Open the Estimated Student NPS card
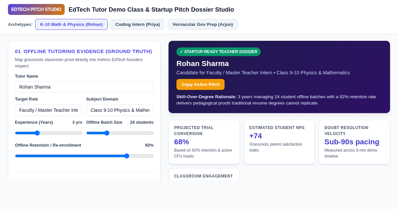 (x=279, y=142)
